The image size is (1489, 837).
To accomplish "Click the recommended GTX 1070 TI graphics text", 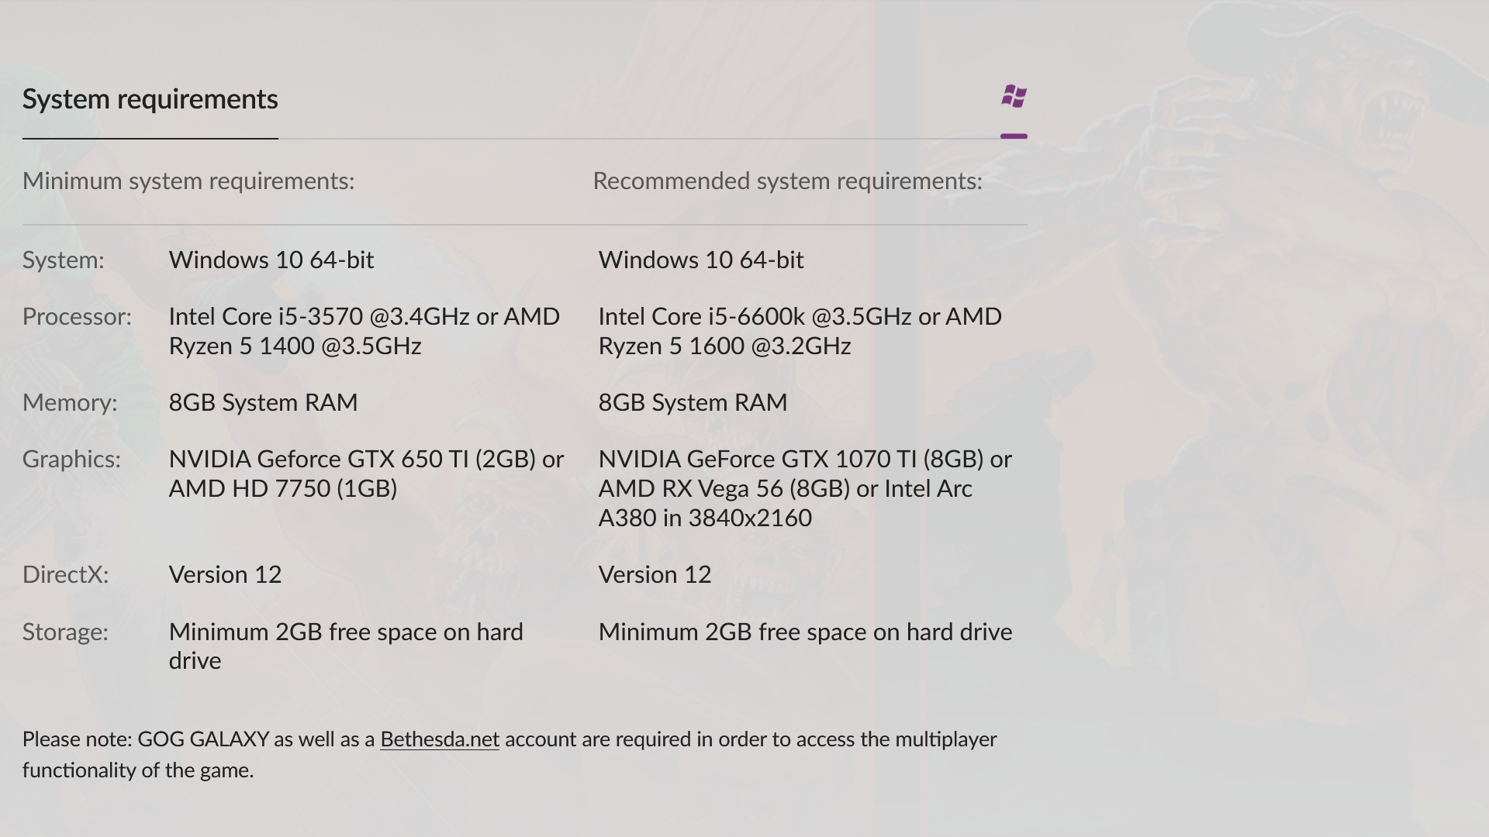I will pos(804,488).
